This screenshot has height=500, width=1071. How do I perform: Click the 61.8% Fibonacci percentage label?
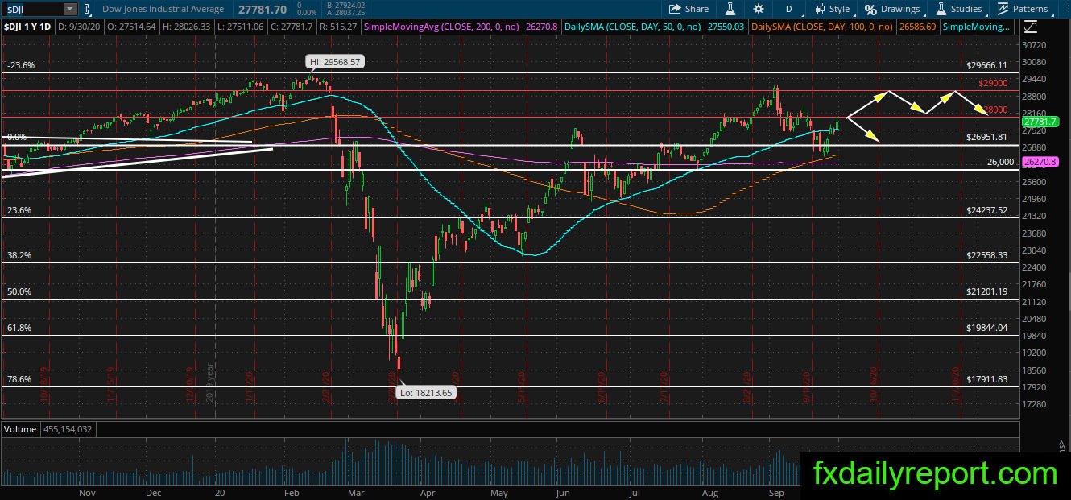tap(19, 328)
